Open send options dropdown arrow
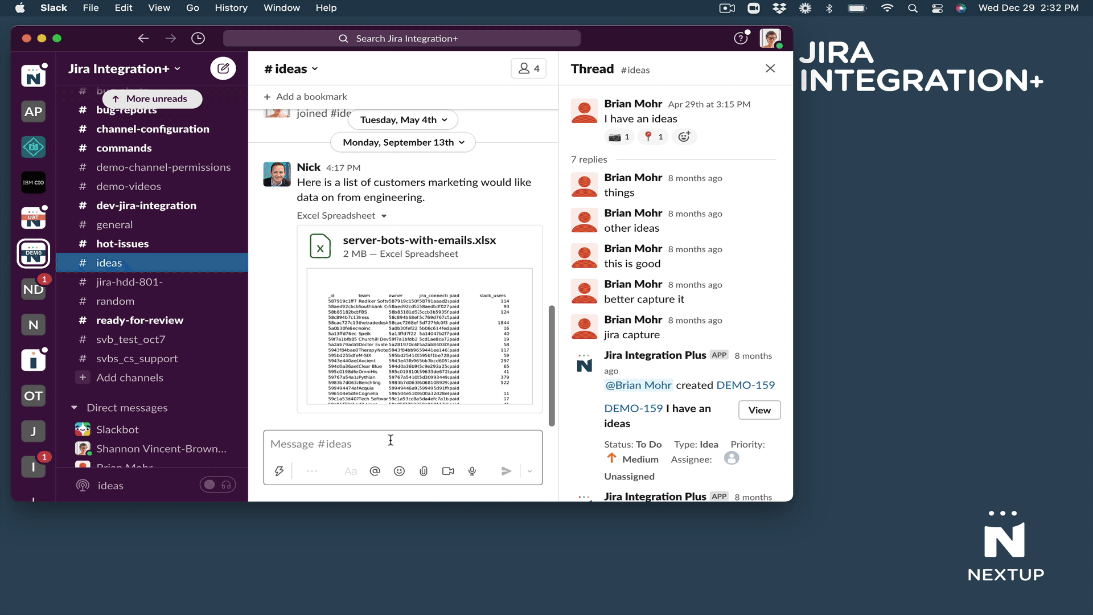The width and height of the screenshot is (1093, 615). [530, 471]
